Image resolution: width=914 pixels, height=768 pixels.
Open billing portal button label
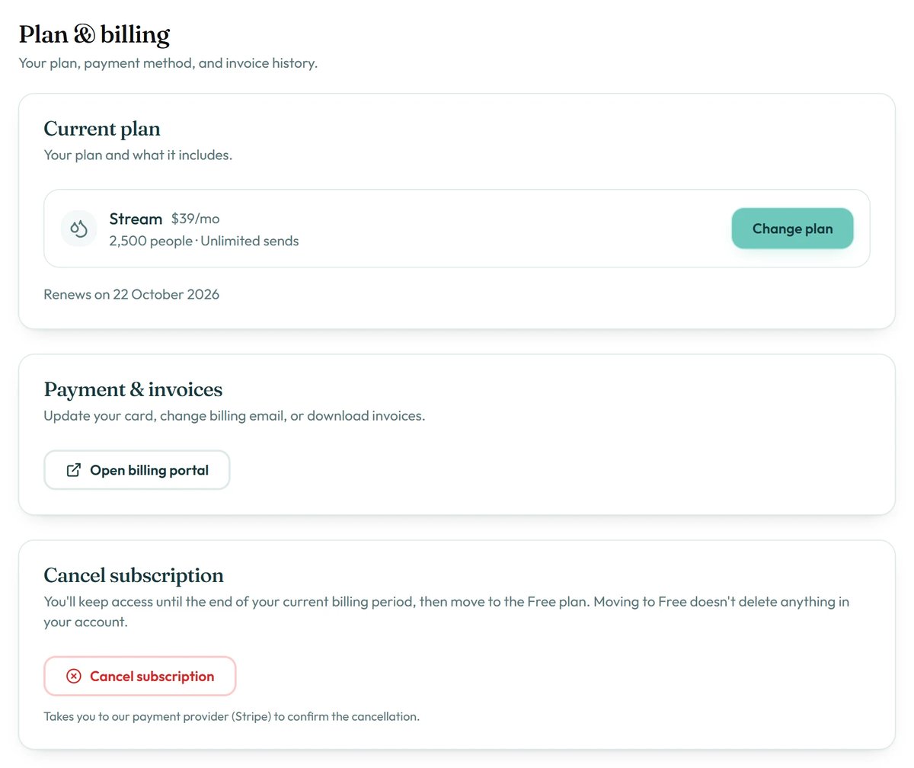point(149,470)
